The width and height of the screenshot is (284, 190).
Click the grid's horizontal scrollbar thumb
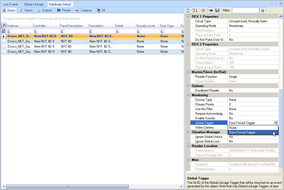pos(67,187)
